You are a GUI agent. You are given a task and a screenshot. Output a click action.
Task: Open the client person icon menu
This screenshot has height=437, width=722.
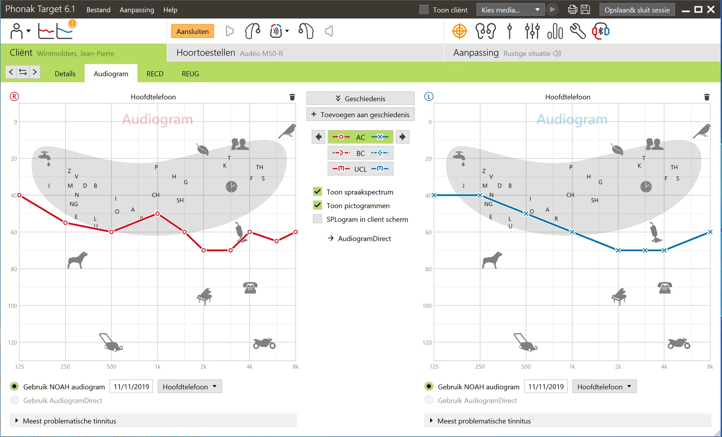click(20, 31)
